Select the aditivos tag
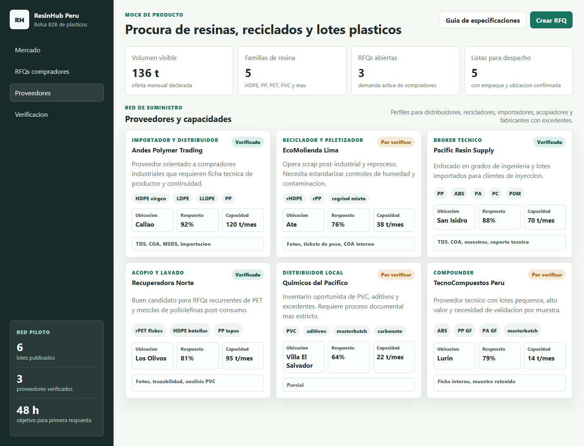The width and height of the screenshot is (584, 446). click(x=316, y=331)
